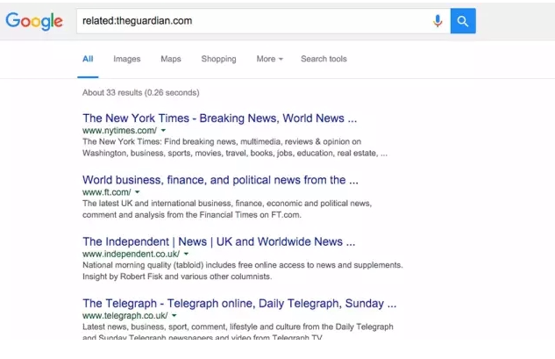
Task: Go to the Shopping tab
Action: 218,59
